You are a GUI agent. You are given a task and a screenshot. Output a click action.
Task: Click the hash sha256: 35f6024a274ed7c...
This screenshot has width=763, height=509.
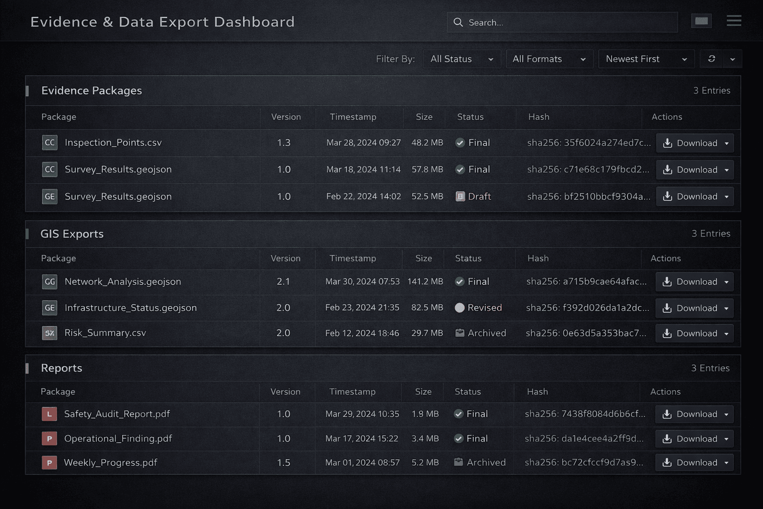589,143
